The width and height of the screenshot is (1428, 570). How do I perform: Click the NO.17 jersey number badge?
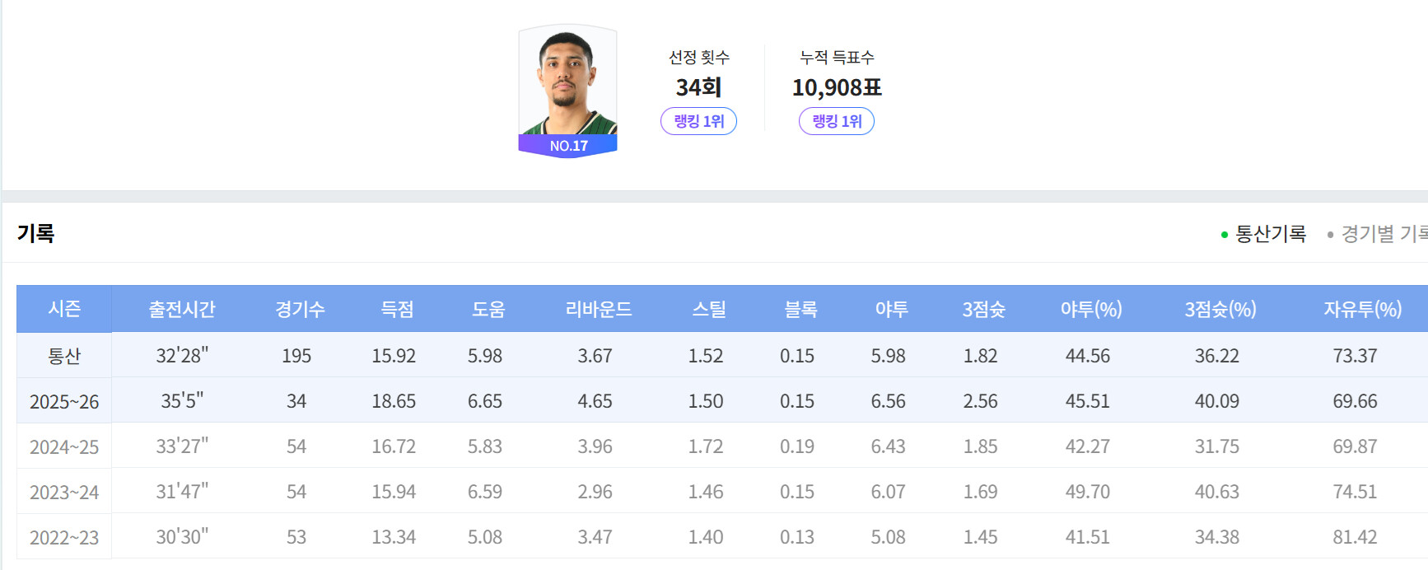(568, 146)
